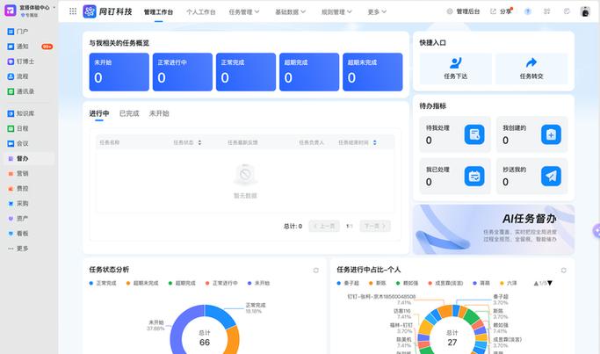Open the user avatar menu
This screenshot has height=354, width=600.
pyautogui.click(x=585, y=11)
